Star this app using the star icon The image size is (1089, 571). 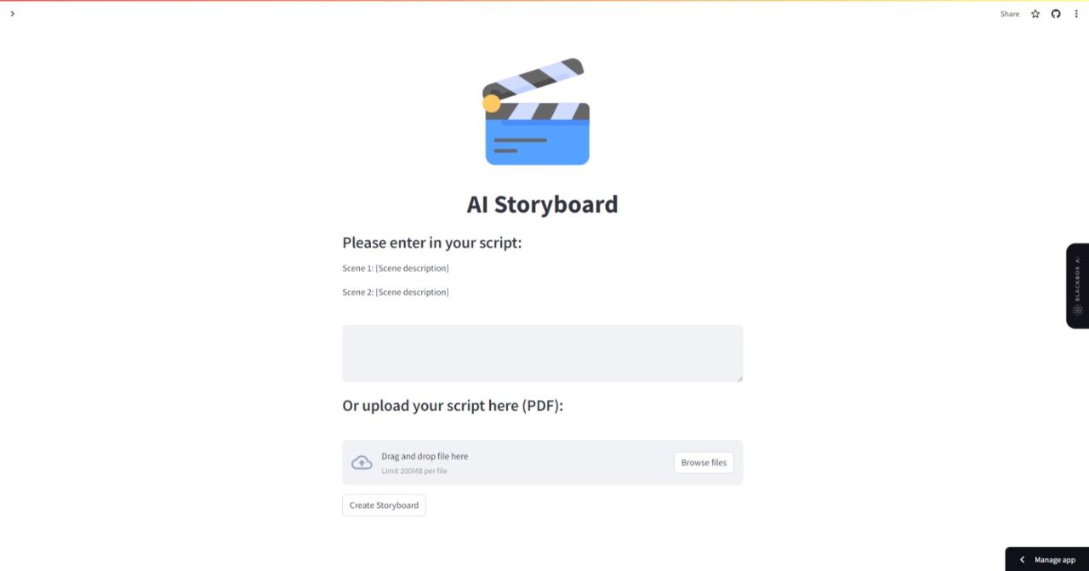coord(1035,14)
